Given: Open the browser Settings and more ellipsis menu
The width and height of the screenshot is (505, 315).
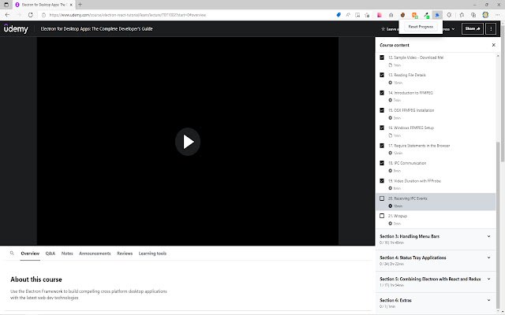Looking at the screenshot, I should 498,15.
